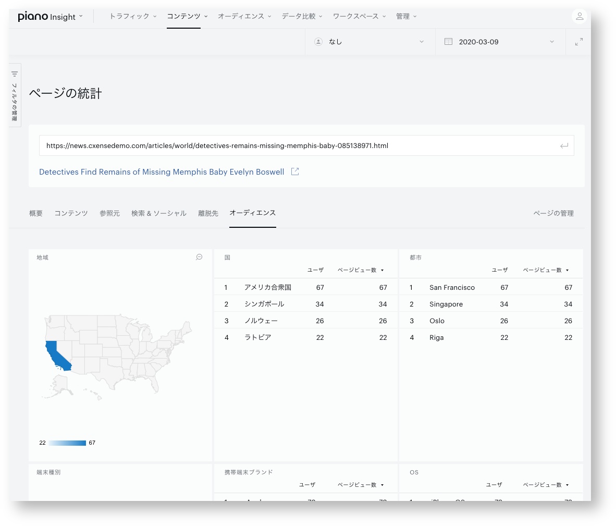Image resolution: width=616 pixels, height=526 pixels.
Task: Click the external link icon beside article title
Action: (x=294, y=172)
